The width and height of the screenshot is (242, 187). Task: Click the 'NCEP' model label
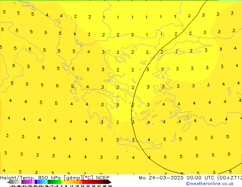(103, 178)
